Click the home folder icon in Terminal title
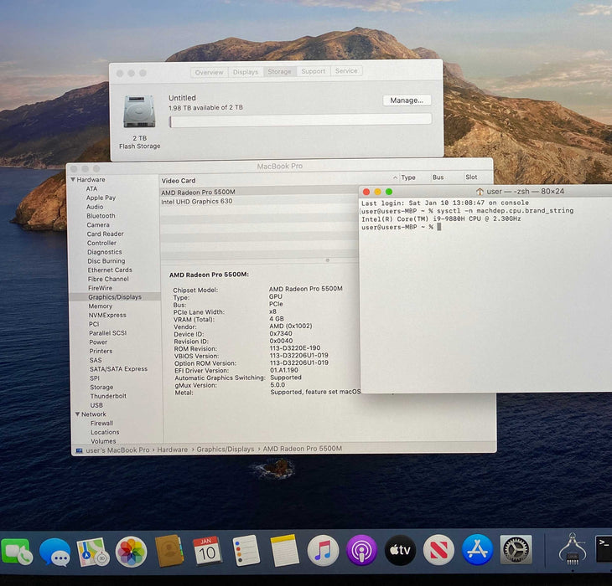This screenshot has height=586, width=612. (480, 192)
